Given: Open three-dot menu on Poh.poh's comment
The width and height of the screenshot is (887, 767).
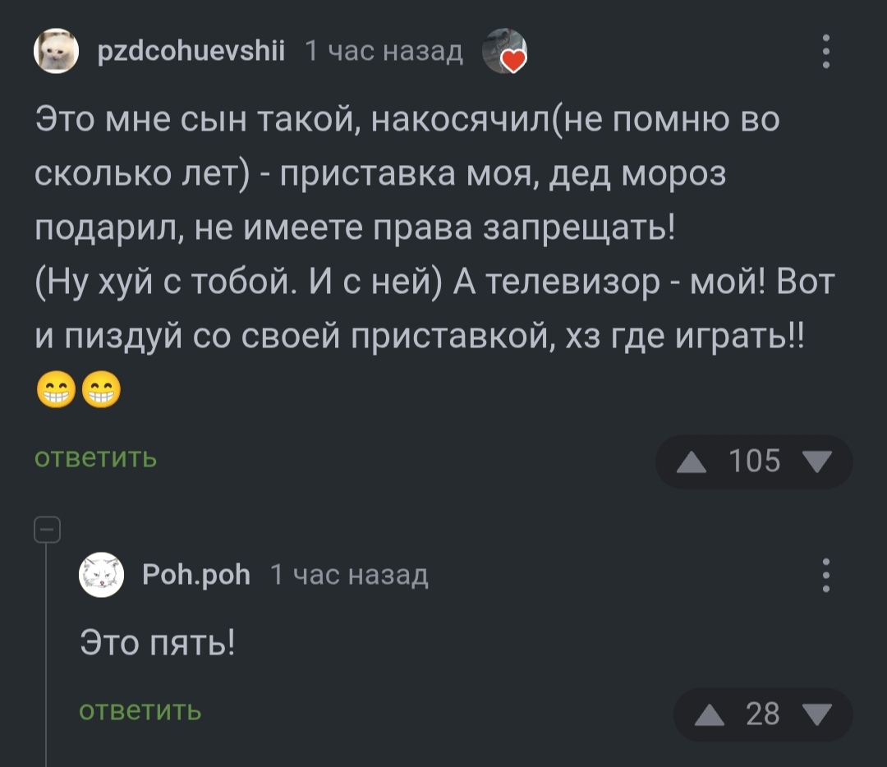Looking at the screenshot, I should 825,575.
